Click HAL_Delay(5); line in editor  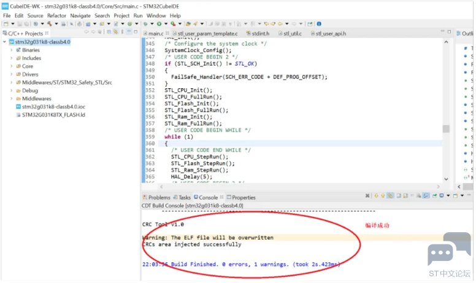tap(191, 177)
